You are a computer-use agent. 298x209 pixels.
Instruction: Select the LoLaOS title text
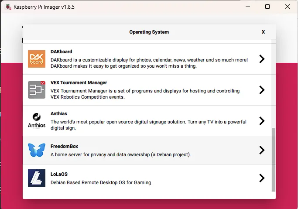[x=59, y=174]
